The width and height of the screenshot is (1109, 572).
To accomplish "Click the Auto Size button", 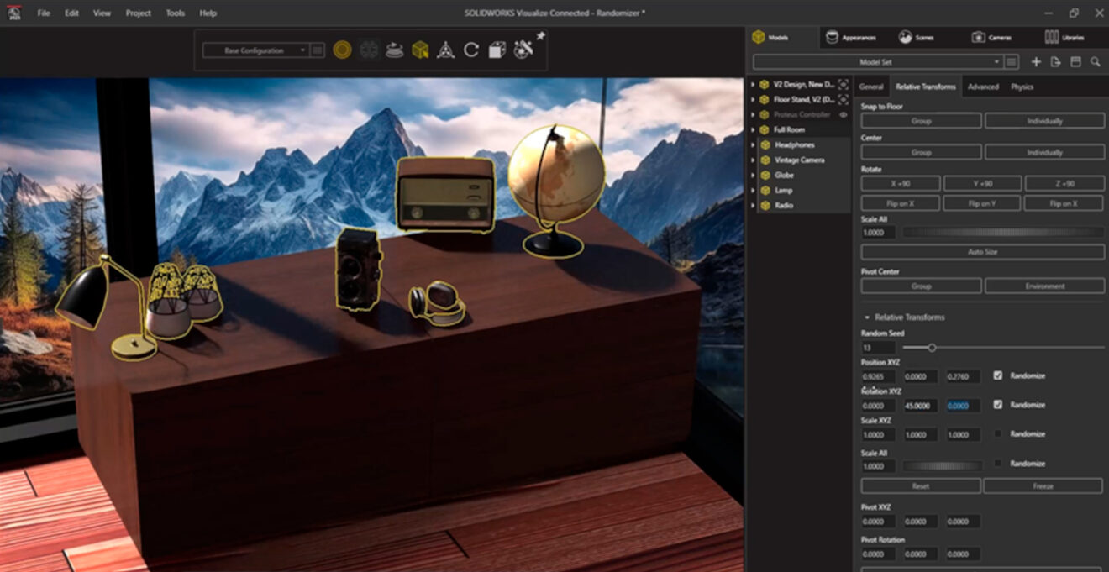I will coord(982,252).
